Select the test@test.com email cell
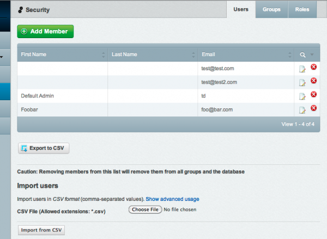 [x=246, y=69]
